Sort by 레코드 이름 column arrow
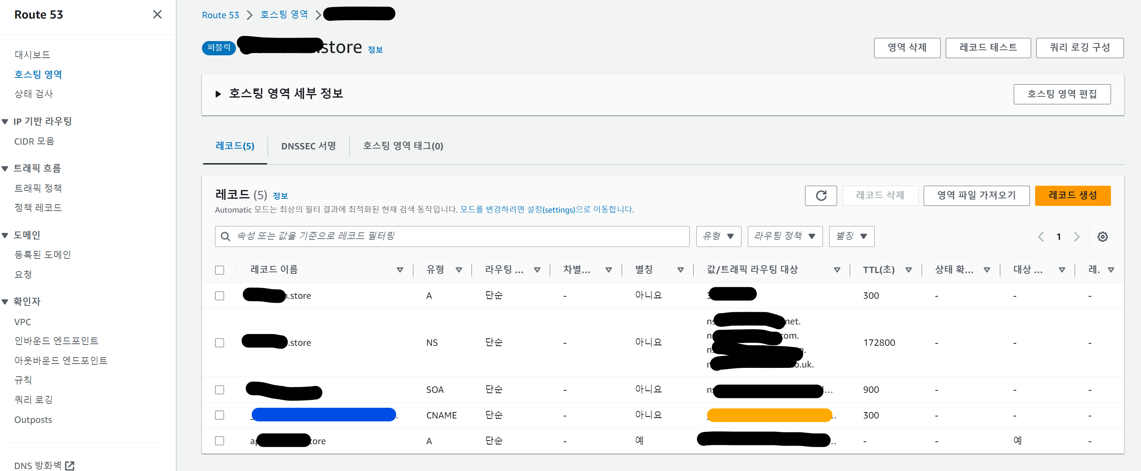1141x471 pixels. pos(400,269)
